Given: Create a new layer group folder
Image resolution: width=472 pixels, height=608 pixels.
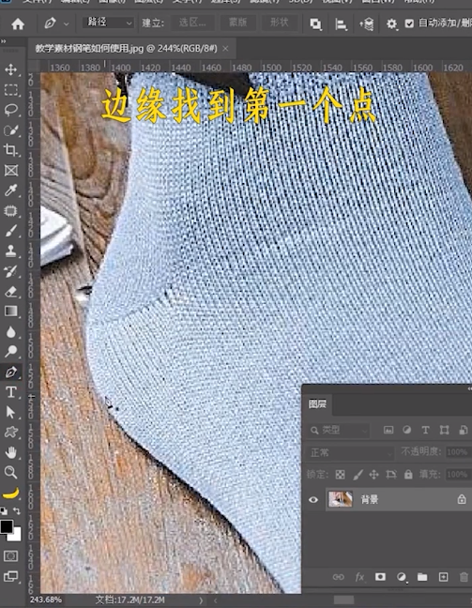Looking at the screenshot, I should point(422,577).
